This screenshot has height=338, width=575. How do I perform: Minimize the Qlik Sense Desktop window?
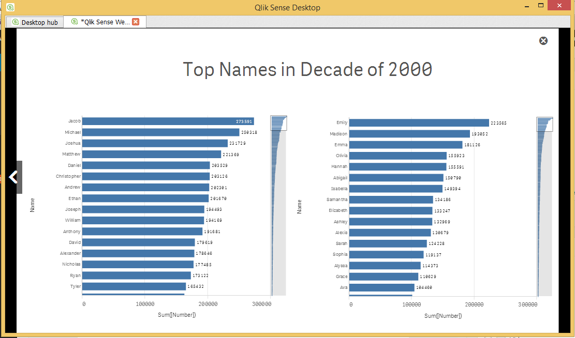point(526,6)
